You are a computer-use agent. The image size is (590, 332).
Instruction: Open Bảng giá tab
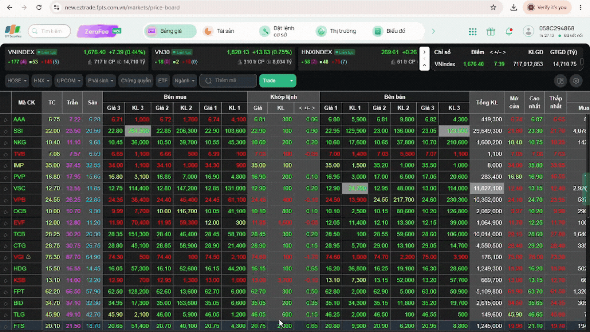pyautogui.click(x=170, y=31)
